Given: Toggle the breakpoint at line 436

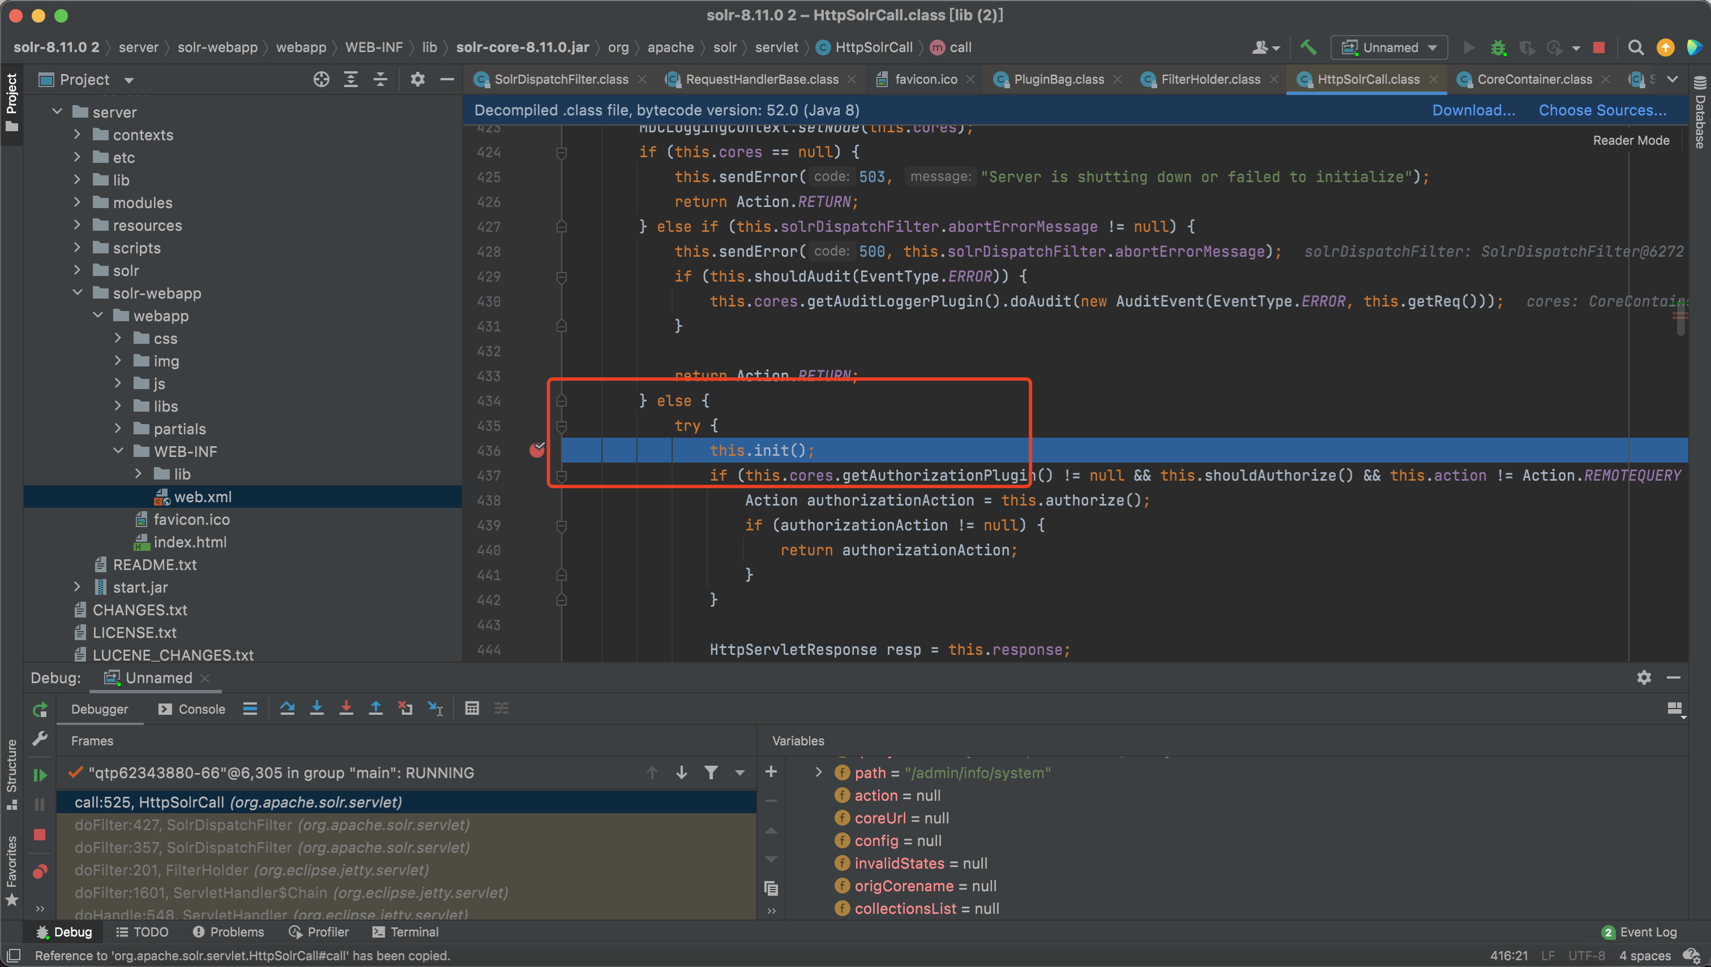Looking at the screenshot, I should (x=537, y=450).
